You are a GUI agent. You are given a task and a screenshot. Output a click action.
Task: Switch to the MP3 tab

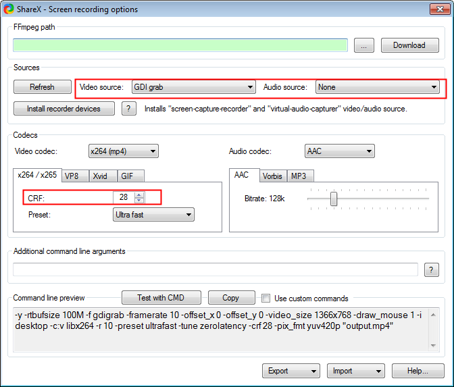tap(300, 176)
